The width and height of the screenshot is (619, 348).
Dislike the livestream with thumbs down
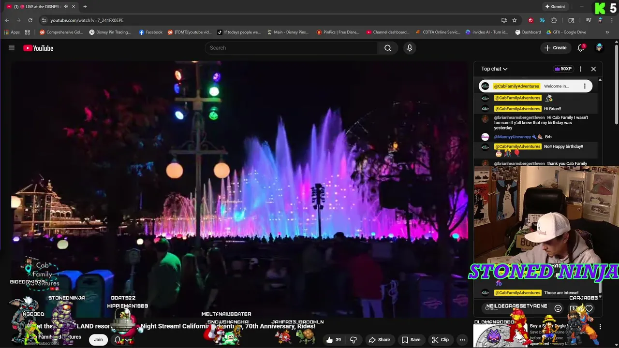[354, 340]
